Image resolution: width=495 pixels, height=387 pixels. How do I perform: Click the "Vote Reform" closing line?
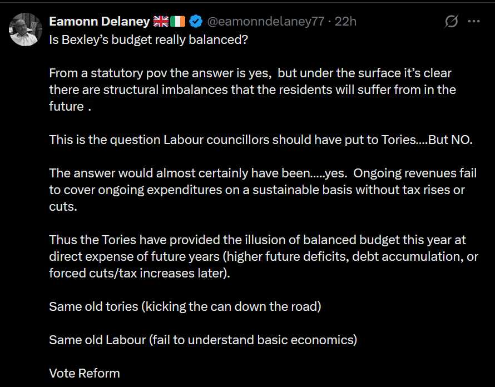[x=84, y=373]
